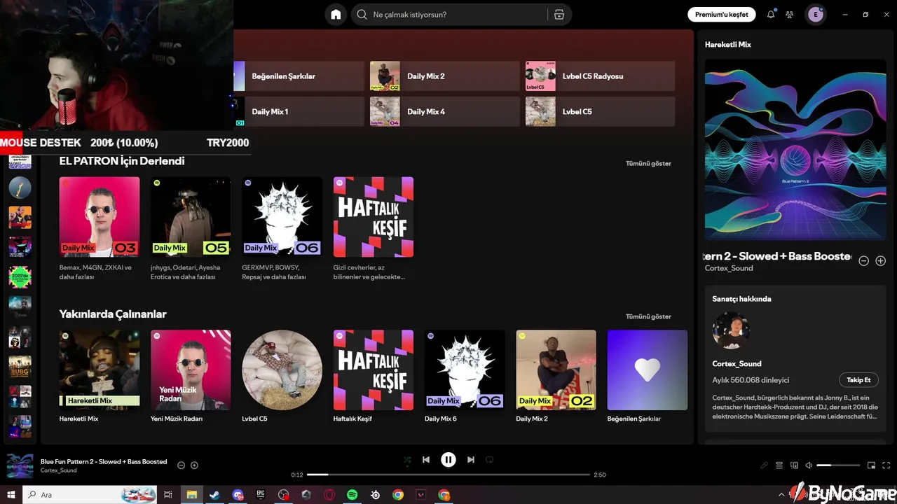Toggle shuffle in the player bar

point(407,460)
